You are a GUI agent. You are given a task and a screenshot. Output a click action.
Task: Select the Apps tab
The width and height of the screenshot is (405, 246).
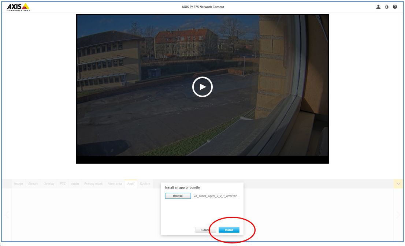(x=131, y=184)
